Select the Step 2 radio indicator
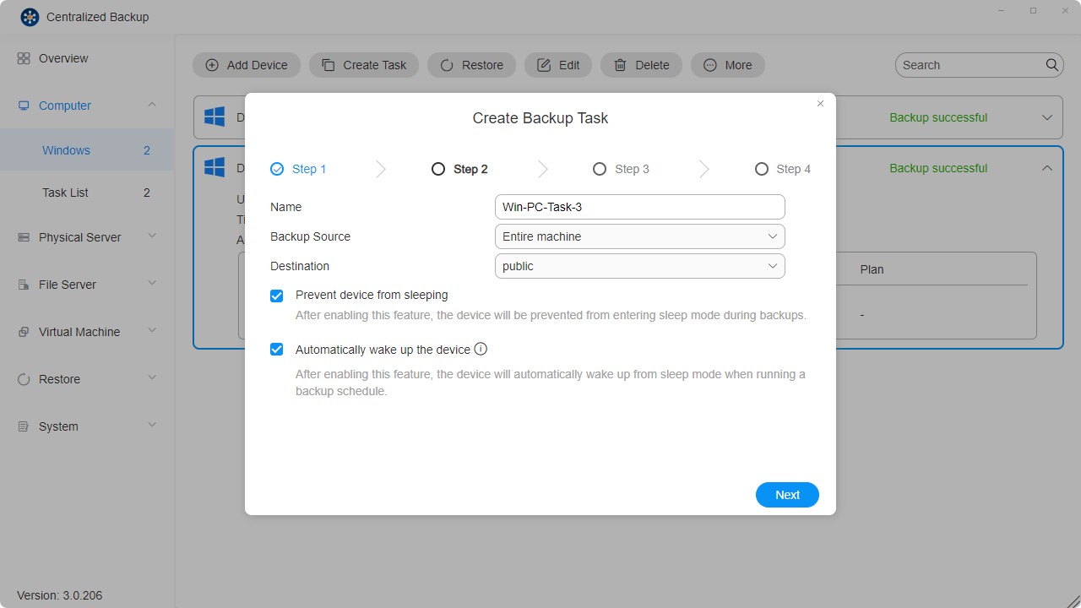1081x608 pixels. coord(437,169)
